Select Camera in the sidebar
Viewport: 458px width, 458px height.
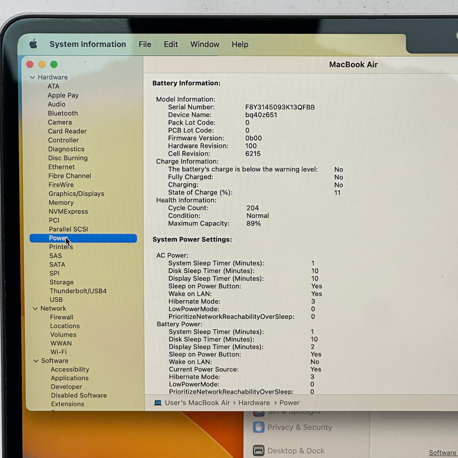60,122
